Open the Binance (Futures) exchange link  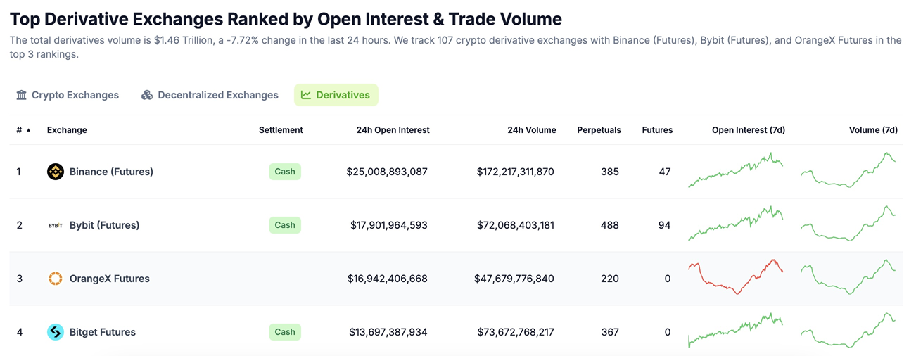(x=111, y=172)
